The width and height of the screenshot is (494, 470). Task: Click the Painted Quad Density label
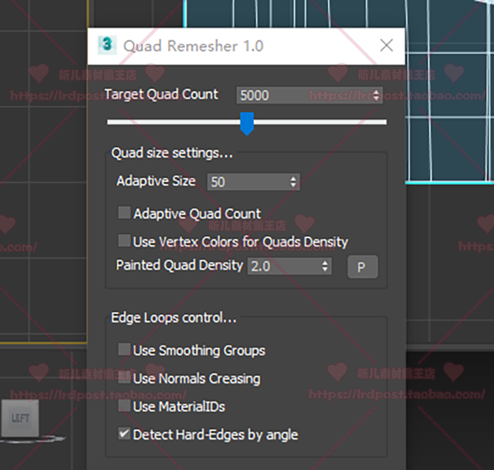[180, 266]
